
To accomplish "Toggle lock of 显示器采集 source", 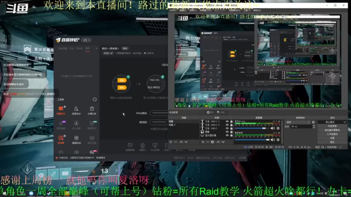I will (x=232, y=135).
